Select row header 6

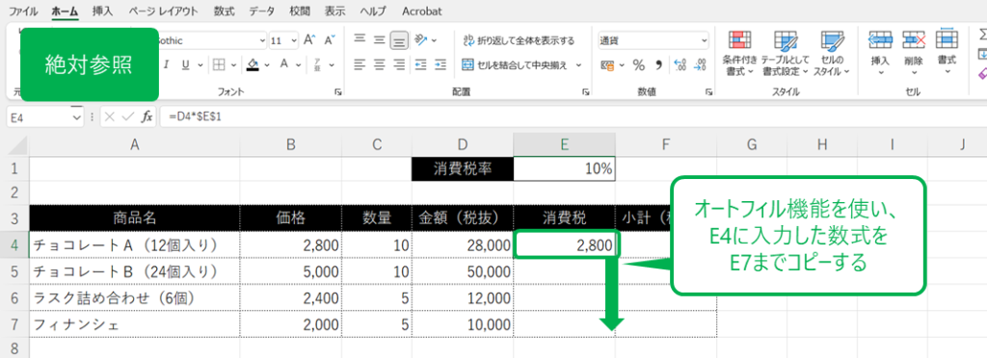coord(13,297)
